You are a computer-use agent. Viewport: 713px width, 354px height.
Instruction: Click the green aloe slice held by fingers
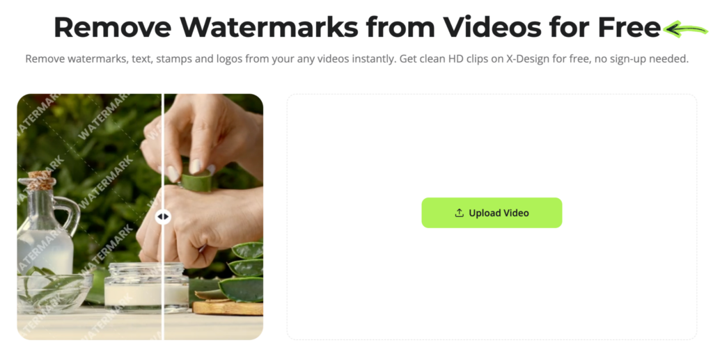[196, 179]
